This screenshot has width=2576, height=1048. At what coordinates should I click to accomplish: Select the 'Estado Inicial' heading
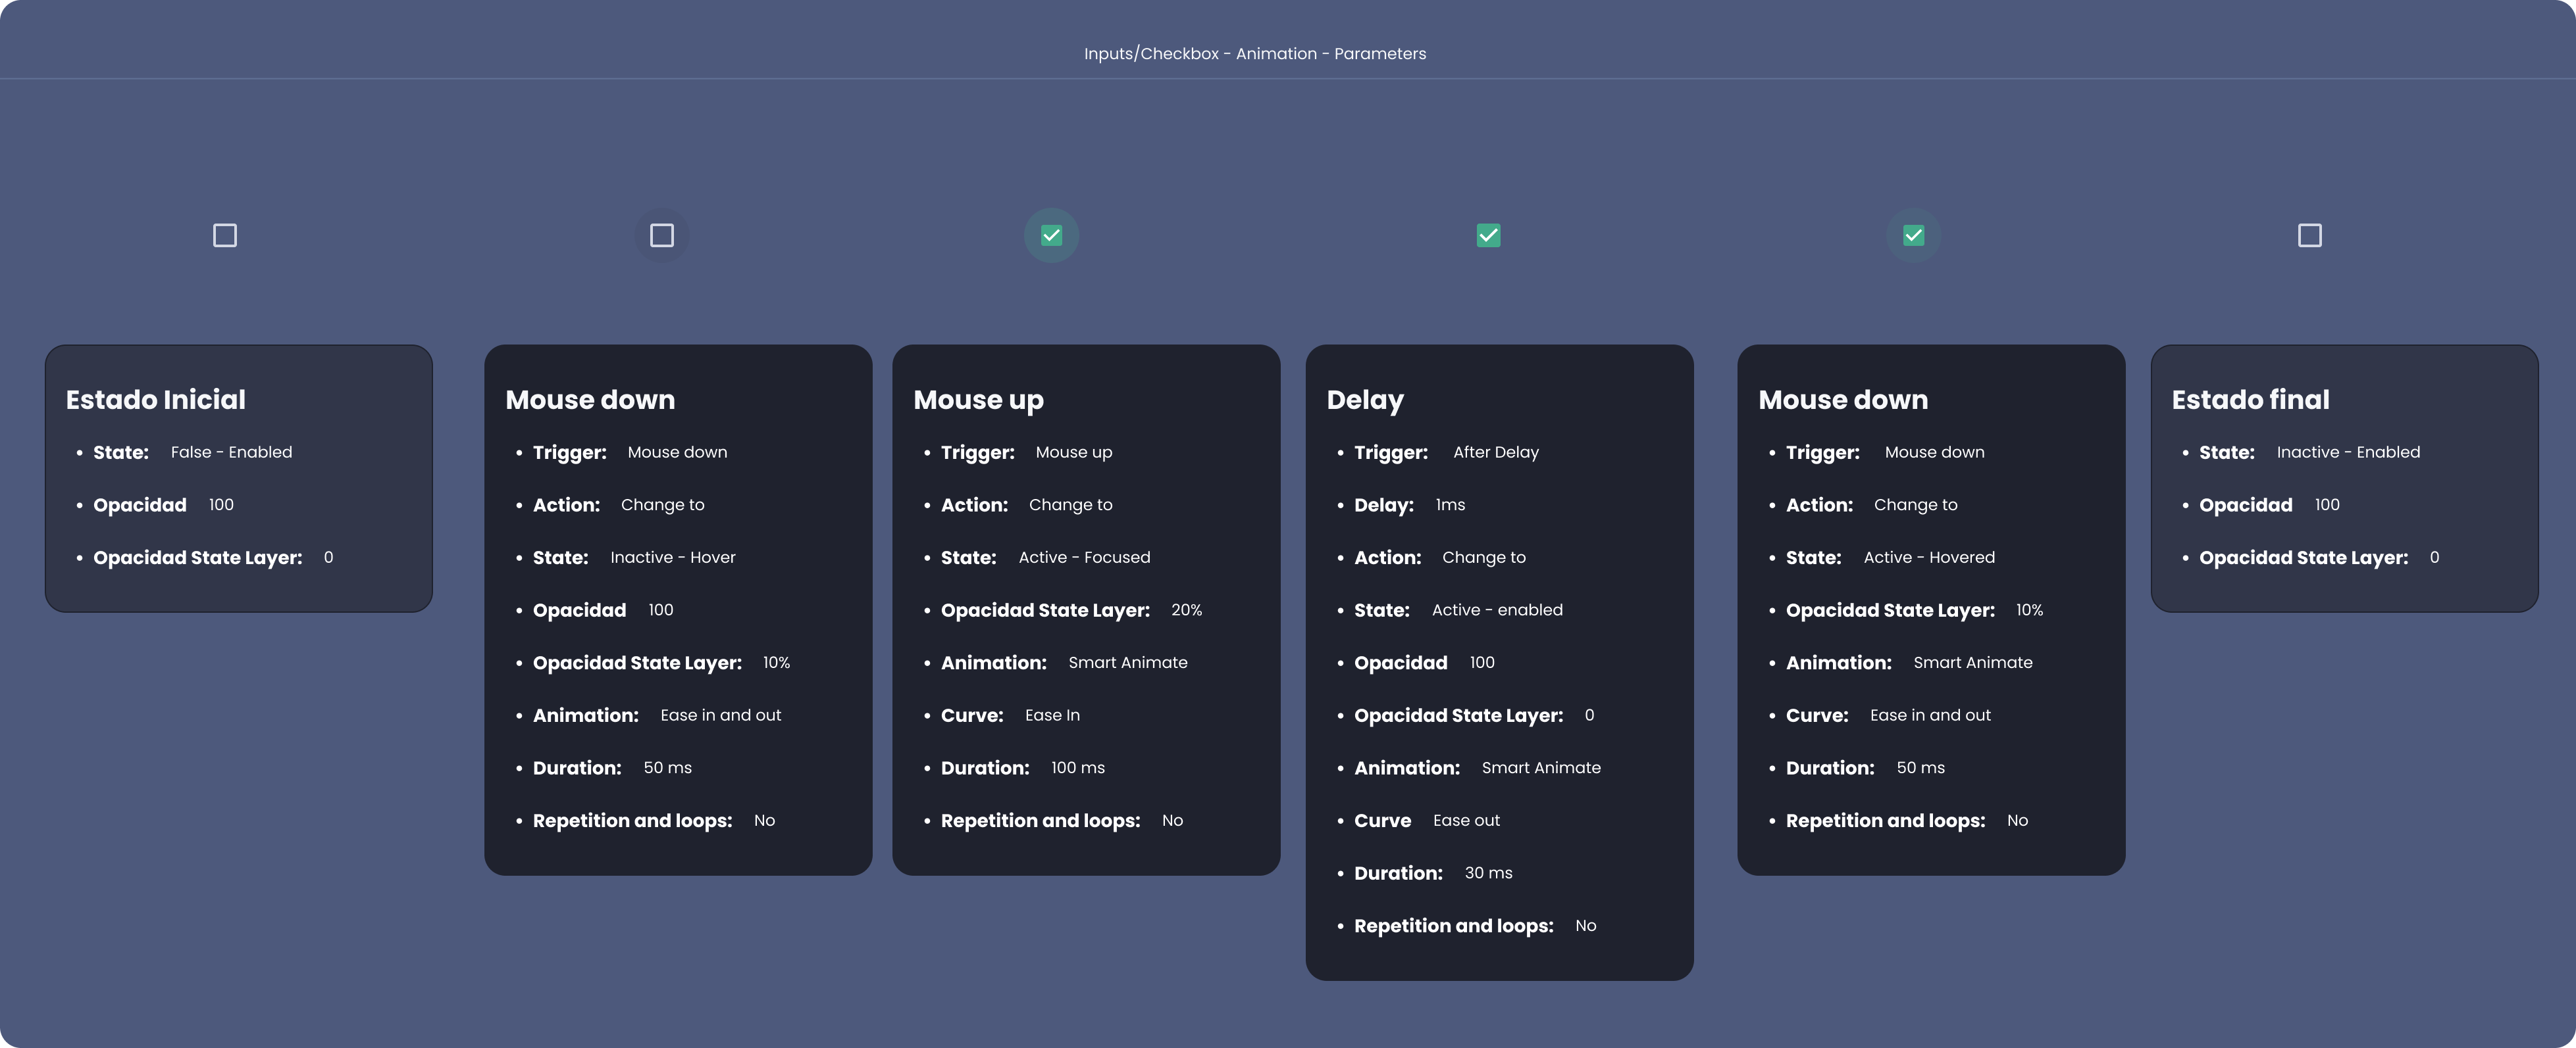coord(156,400)
